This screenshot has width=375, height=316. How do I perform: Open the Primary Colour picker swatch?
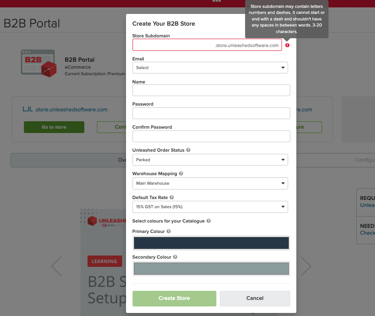pyautogui.click(x=212, y=243)
